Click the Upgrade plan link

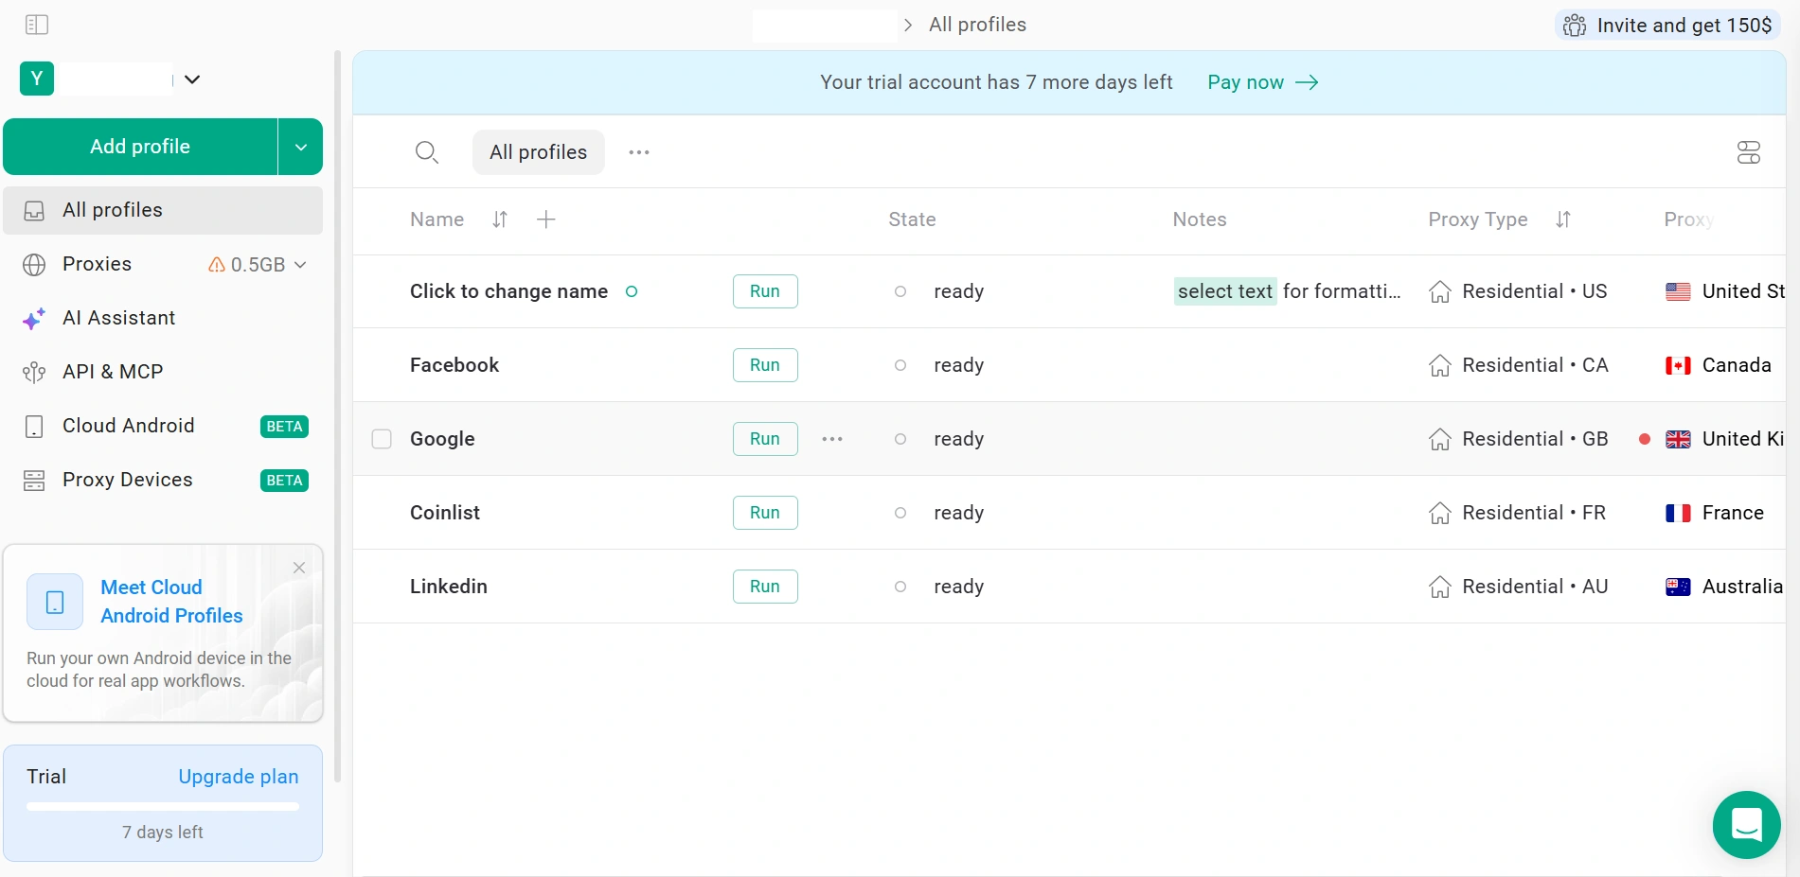point(239,777)
